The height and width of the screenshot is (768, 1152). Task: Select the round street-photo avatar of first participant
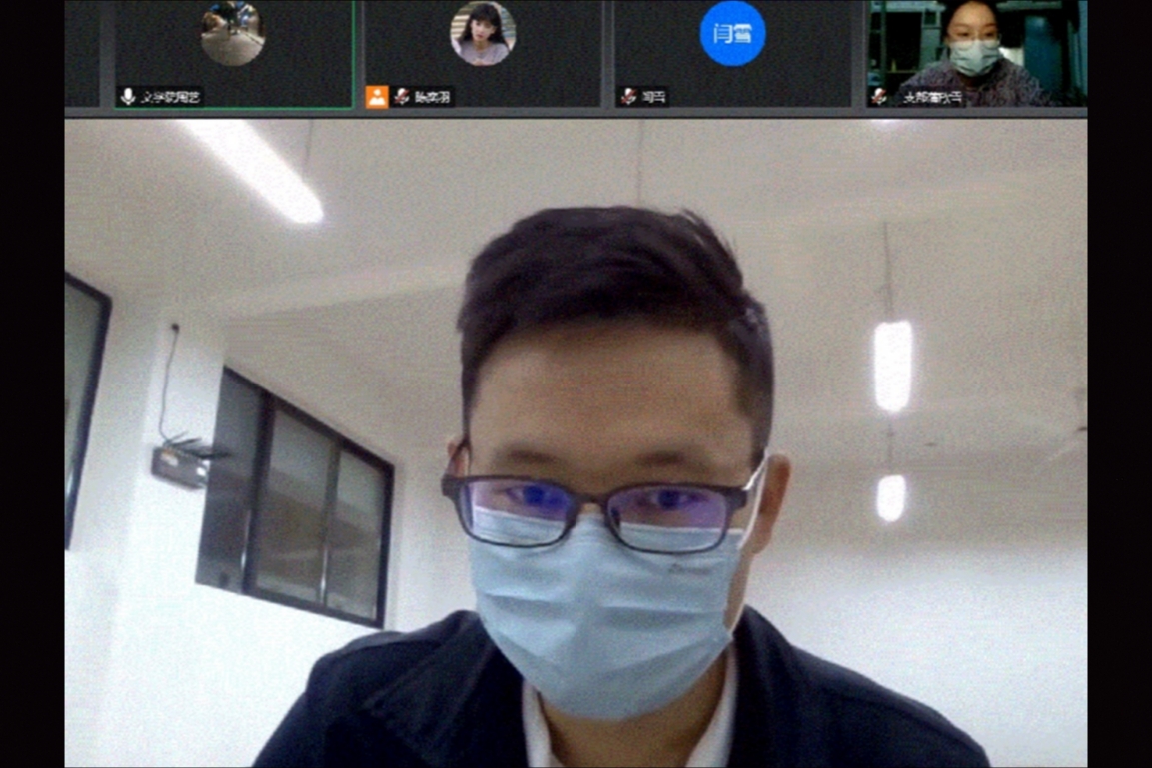[232, 33]
